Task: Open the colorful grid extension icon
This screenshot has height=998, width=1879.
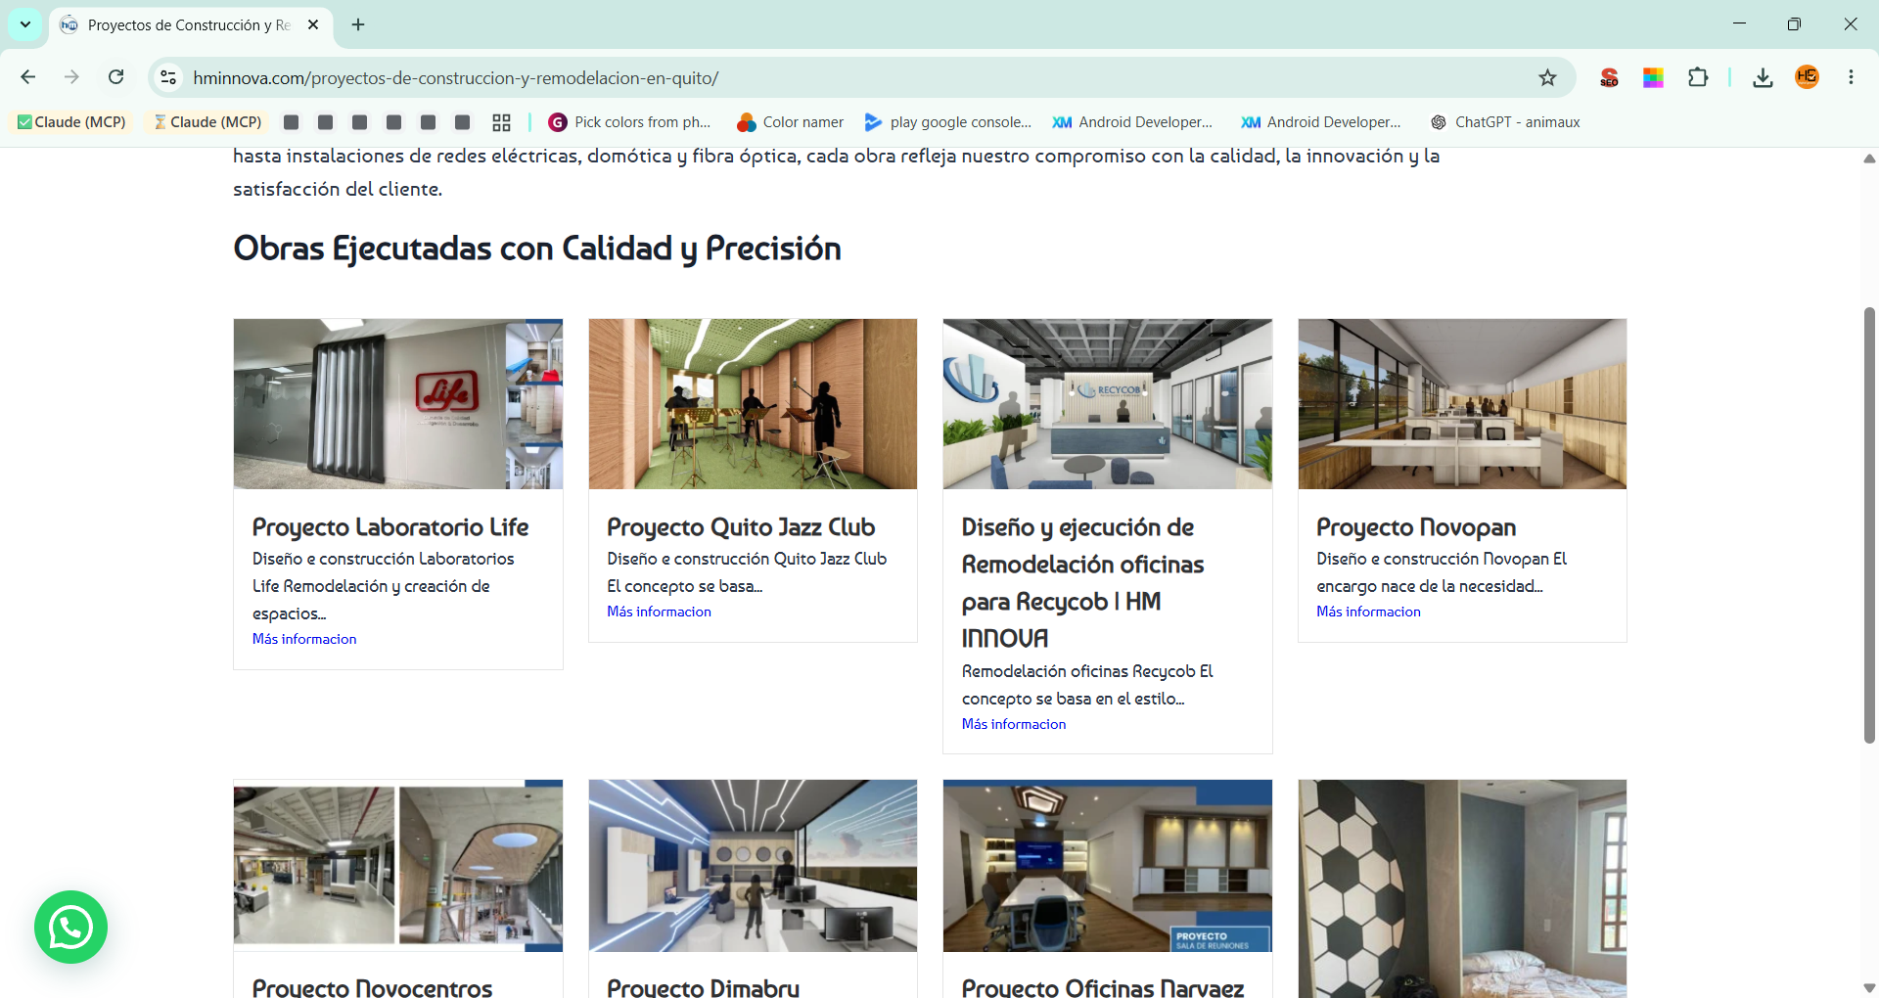Action: coord(1653,77)
